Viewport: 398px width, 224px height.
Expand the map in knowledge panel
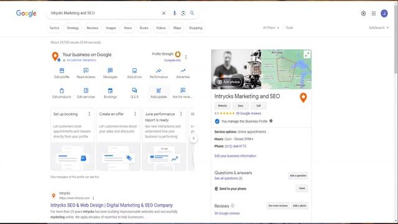coord(307,54)
